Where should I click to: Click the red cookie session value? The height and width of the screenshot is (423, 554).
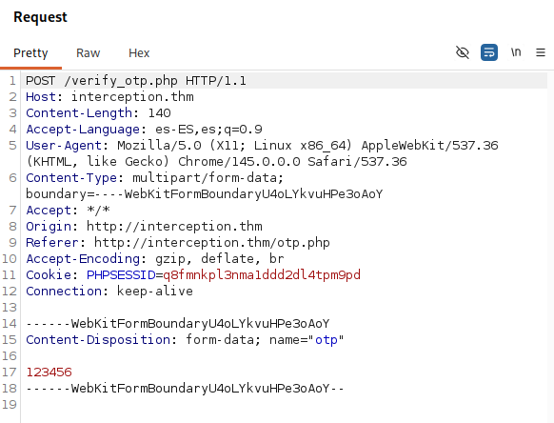click(262, 274)
